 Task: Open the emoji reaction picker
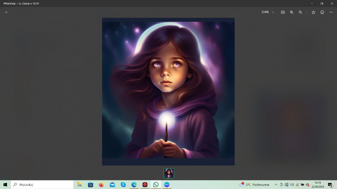(x=322, y=12)
